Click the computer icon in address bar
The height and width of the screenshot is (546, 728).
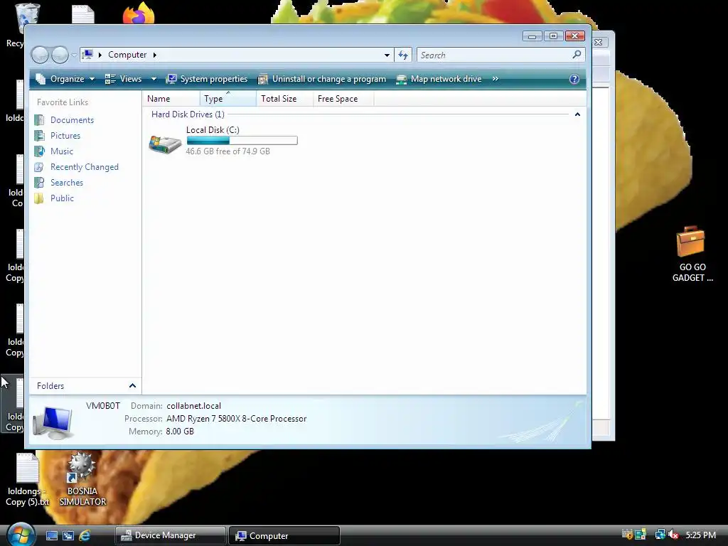pos(87,55)
